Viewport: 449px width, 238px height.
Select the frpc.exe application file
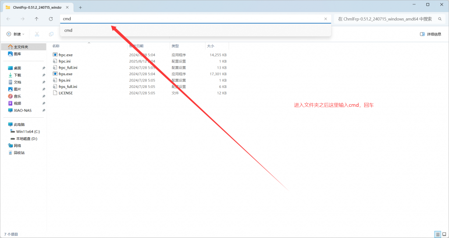click(65, 55)
